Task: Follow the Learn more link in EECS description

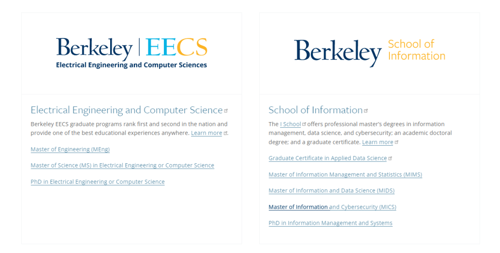Action: tap(206, 133)
